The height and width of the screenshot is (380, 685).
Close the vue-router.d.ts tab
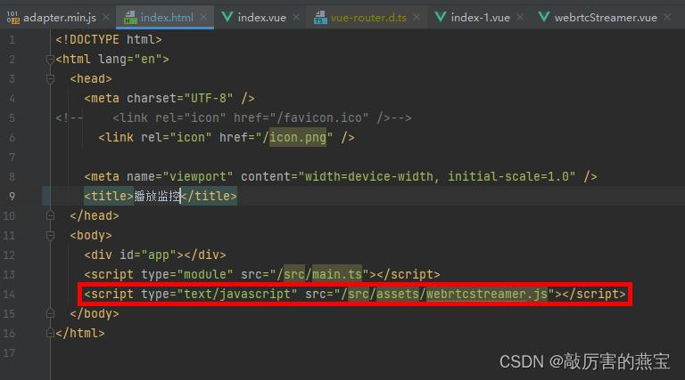pos(417,17)
